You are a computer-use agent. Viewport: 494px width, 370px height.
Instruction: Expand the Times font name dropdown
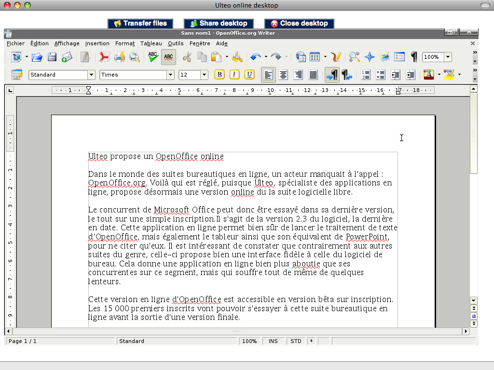[170, 75]
